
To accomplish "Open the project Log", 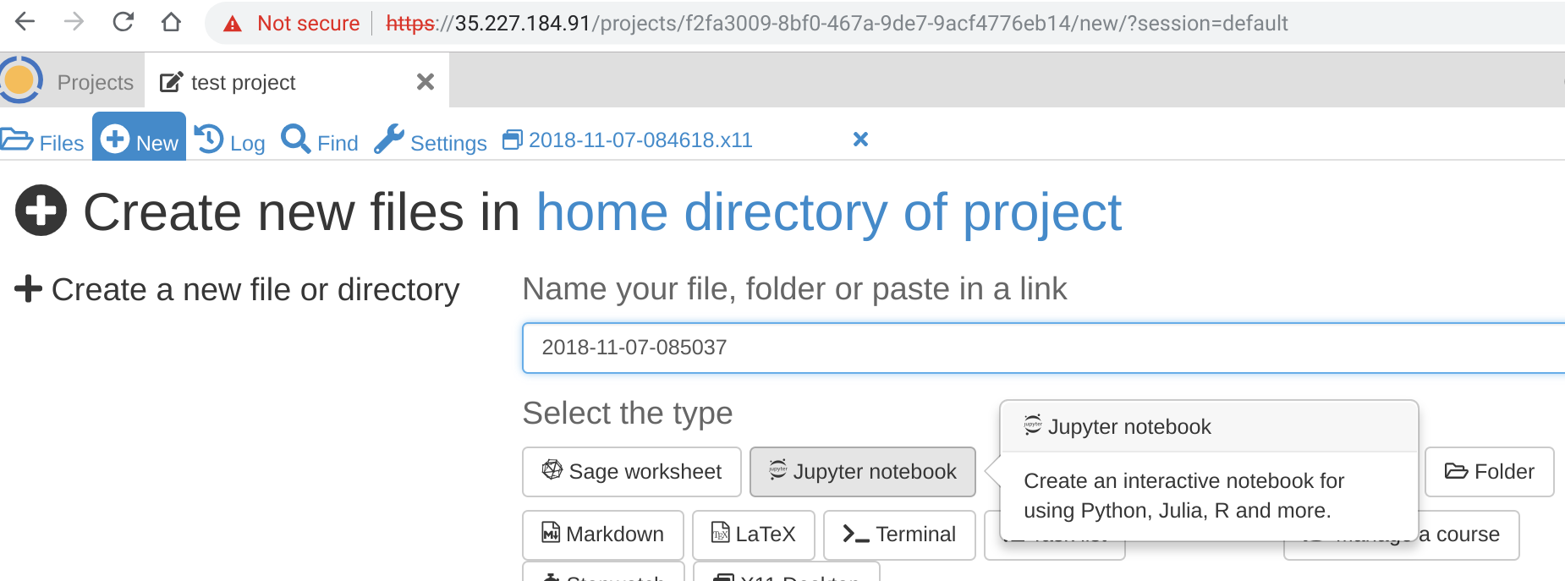I will (x=230, y=141).
